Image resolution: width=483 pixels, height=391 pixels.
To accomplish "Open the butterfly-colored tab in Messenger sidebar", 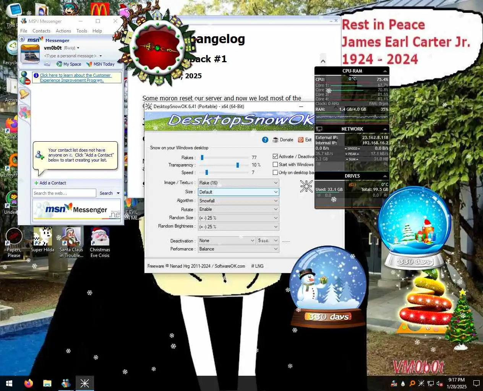I will [x=24, y=111].
